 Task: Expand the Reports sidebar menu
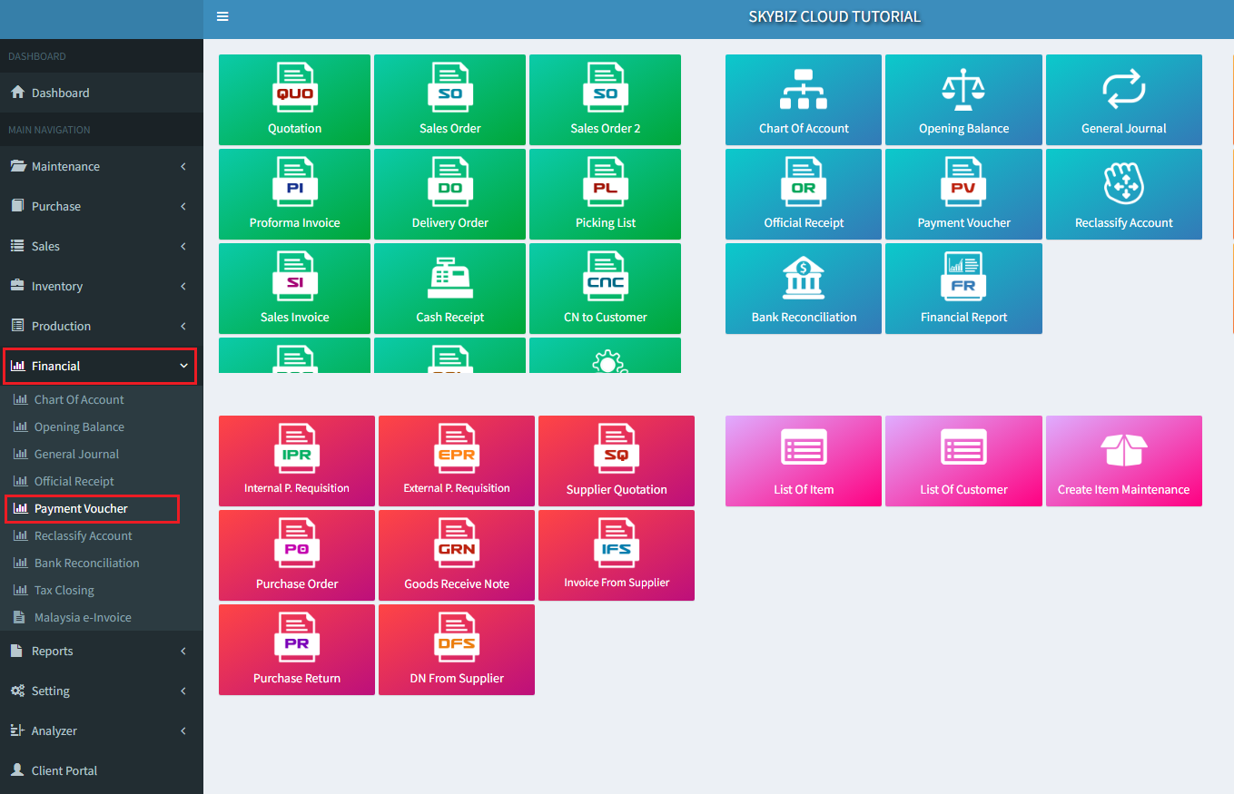pyautogui.click(x=100, y=652)
